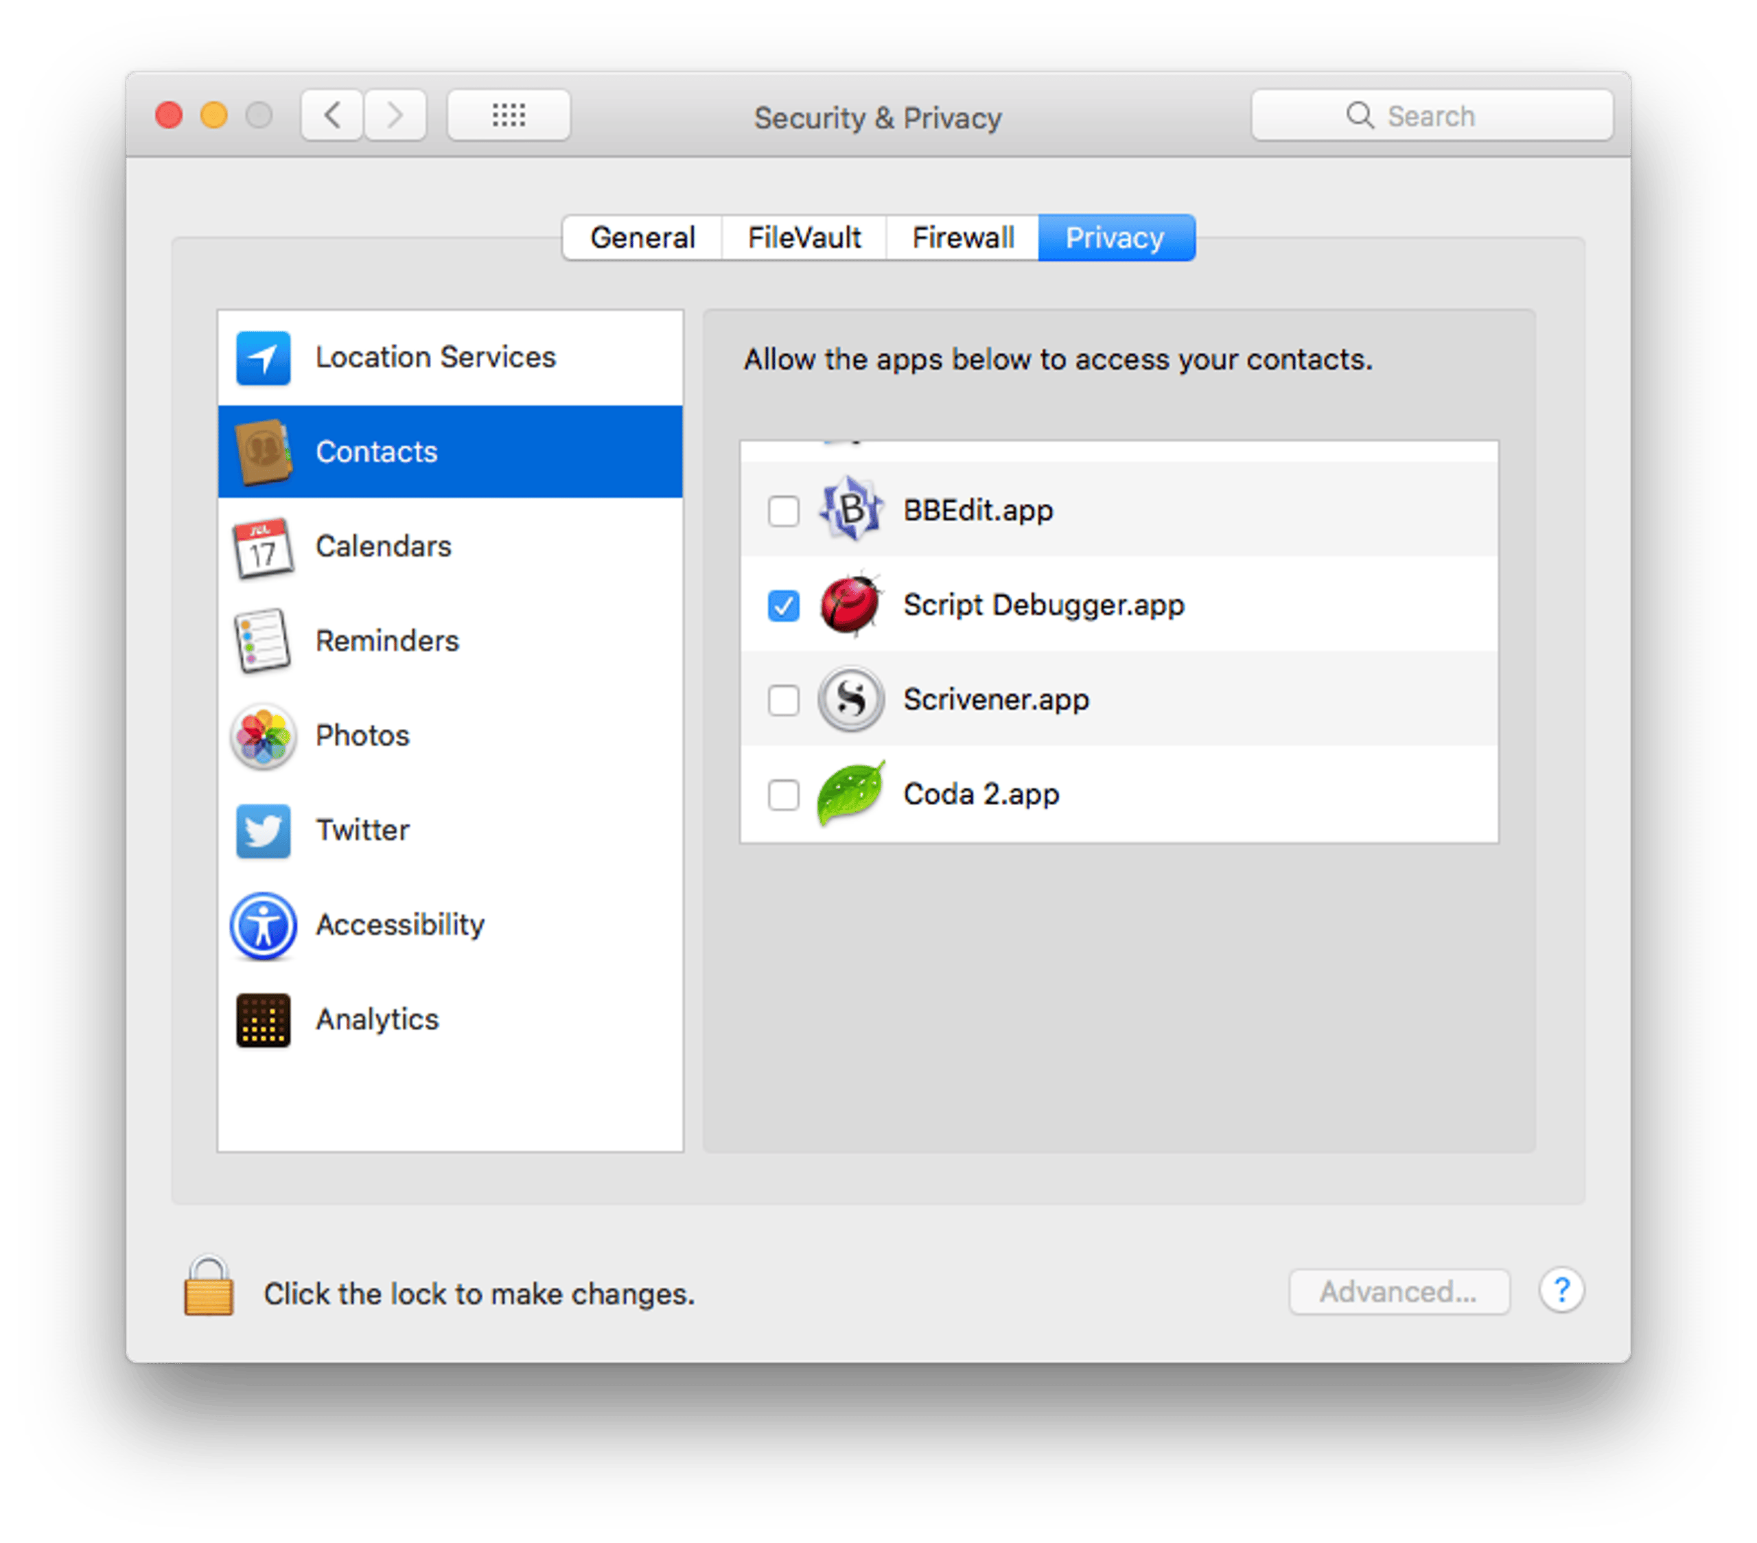Open the Firewall tab
1757x1543 pixels.
pos(963,237)
